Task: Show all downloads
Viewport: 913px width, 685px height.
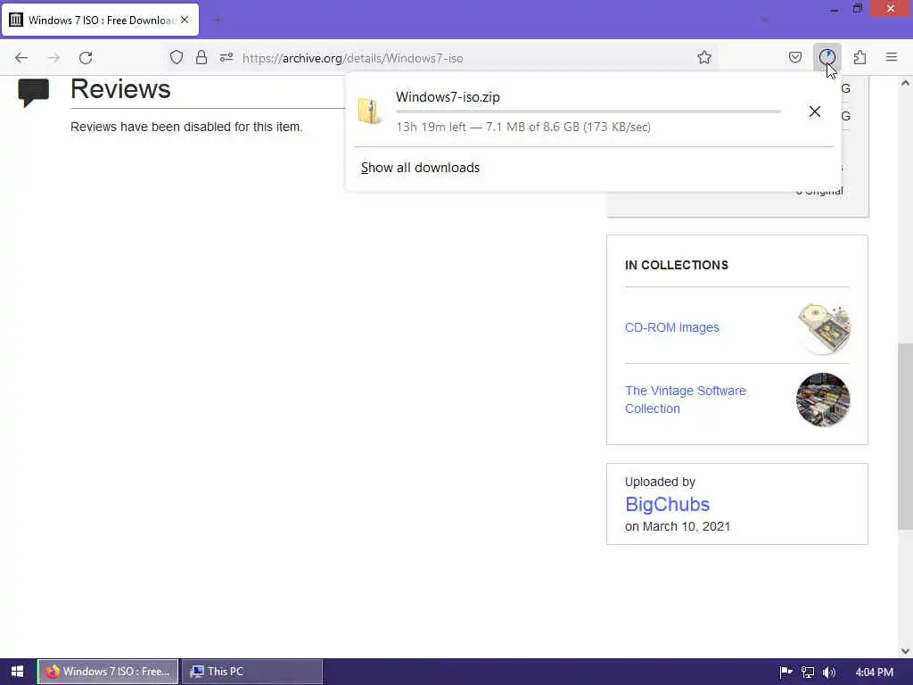Action: coord(421,168)
